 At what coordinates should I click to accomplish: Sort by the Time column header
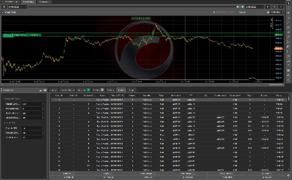pyautogui.click(x=117, y=96)
